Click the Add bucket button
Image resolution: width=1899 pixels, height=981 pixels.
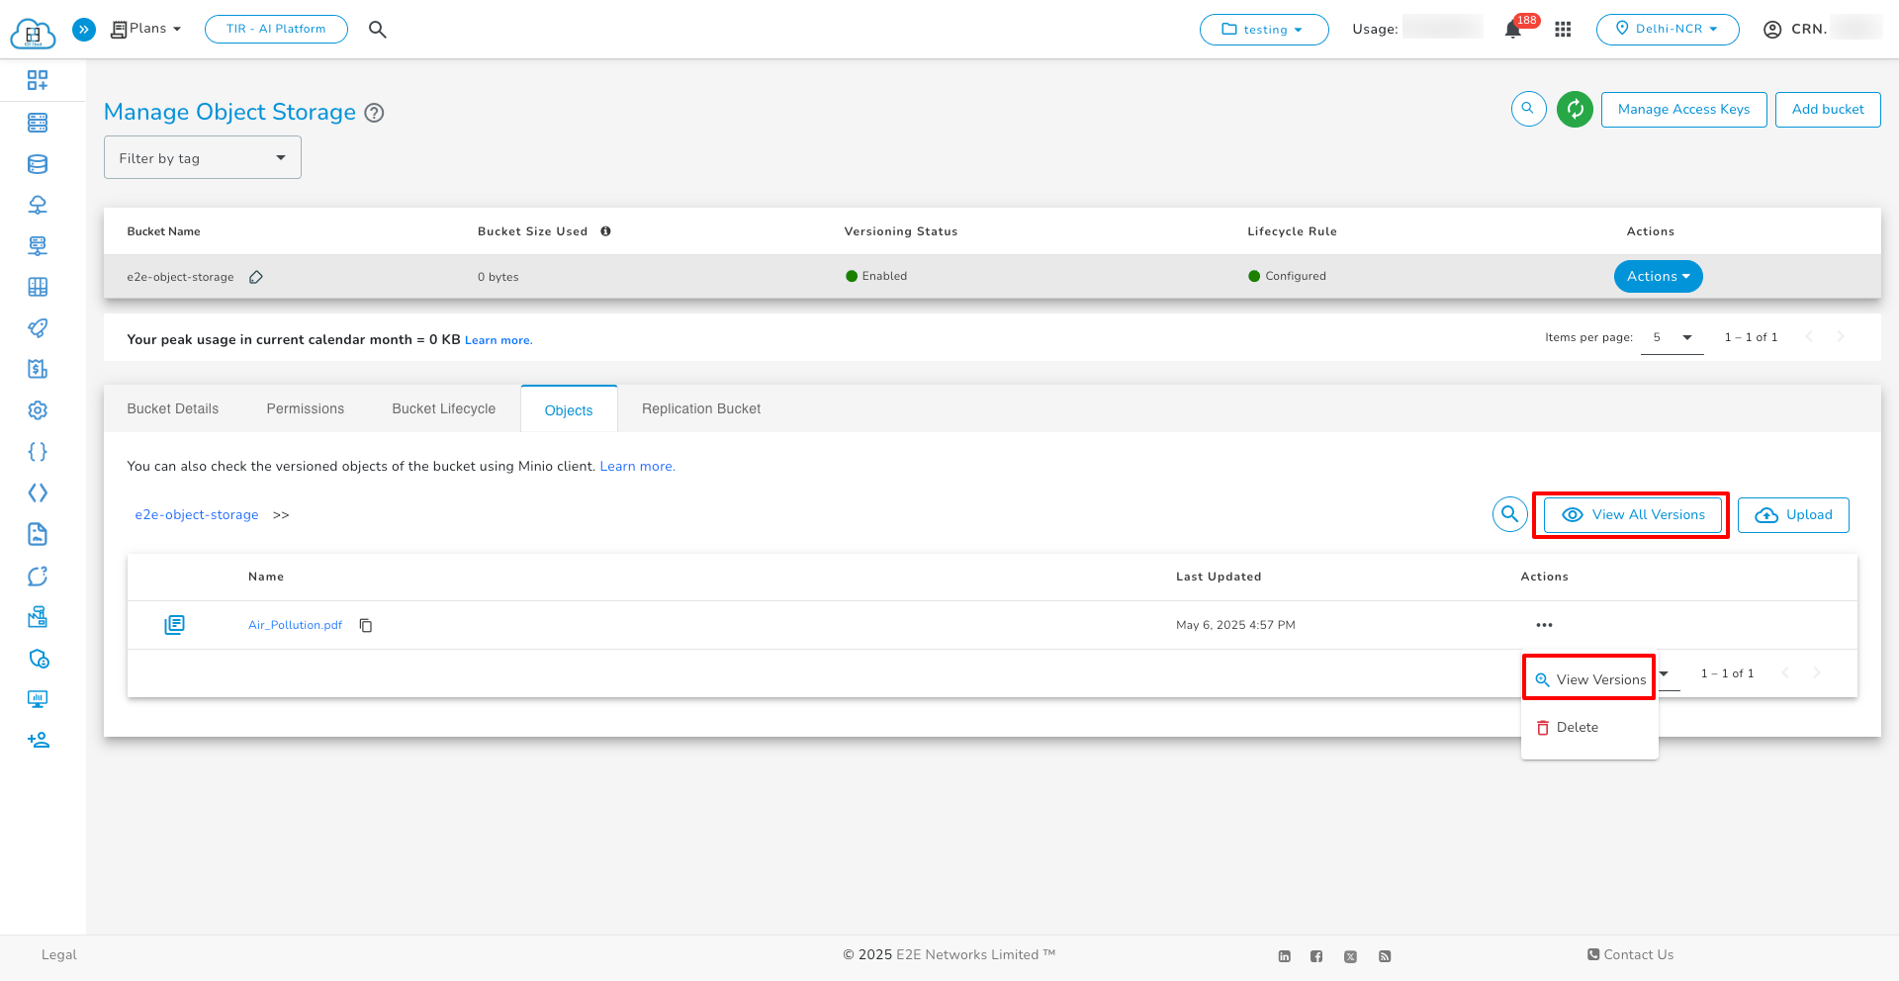(1827, 110)
